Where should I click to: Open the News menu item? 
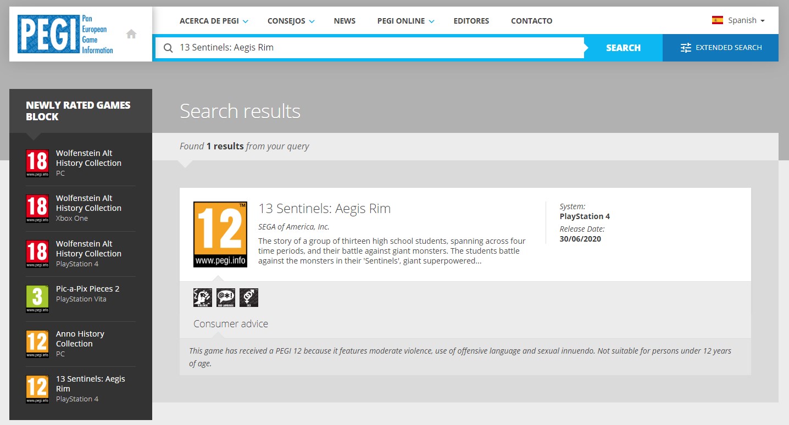(x=345, y=21)
